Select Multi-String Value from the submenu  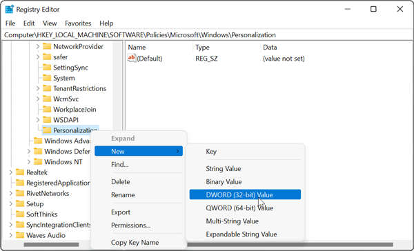(245, 221)
